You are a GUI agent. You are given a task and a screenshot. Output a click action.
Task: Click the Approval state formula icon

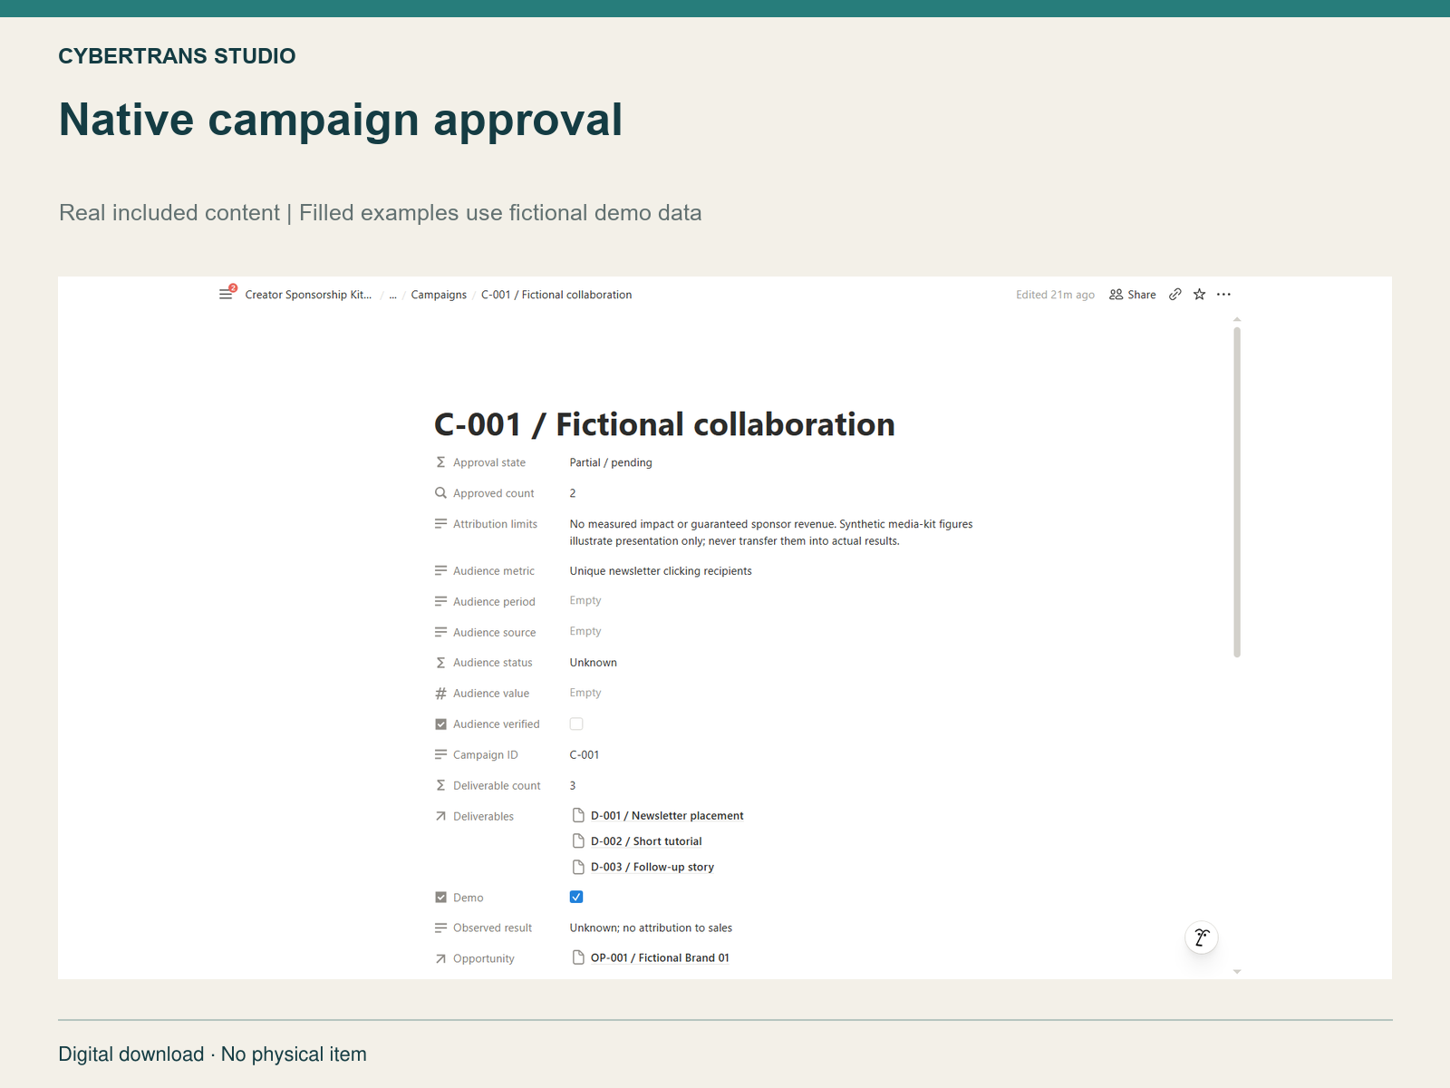pyautogui.click(x=440, y=462)
